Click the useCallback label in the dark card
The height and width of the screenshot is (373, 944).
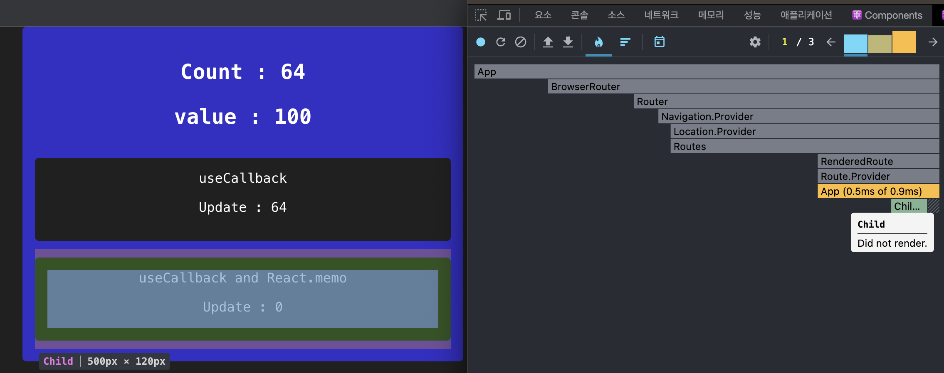pyautogui.click(x=243, y=178)
